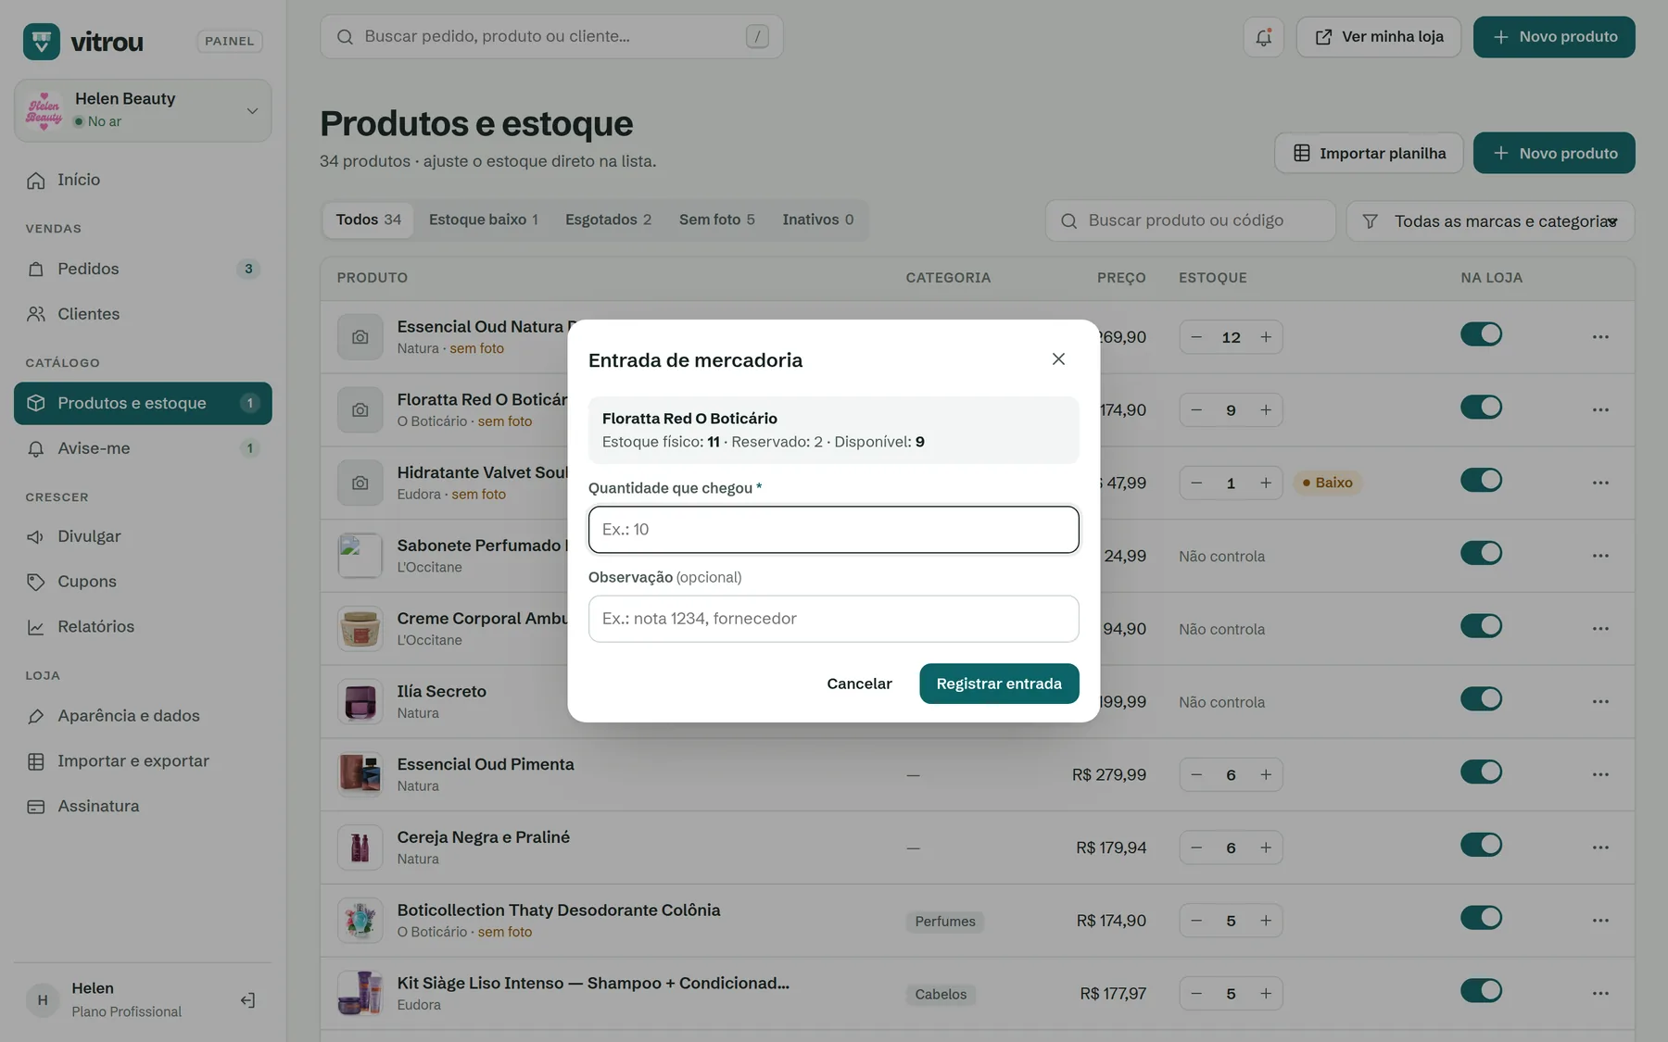Toggle store visibility for Floratta Red O Boticário
The height and width of the screenshot is (1042, 1668).
[1481, 408]
